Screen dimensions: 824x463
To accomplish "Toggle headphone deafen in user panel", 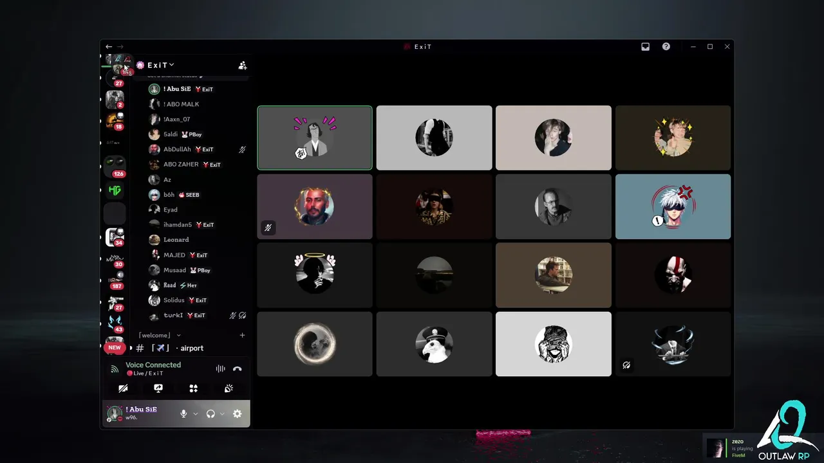I will click(x=211, y=413).
